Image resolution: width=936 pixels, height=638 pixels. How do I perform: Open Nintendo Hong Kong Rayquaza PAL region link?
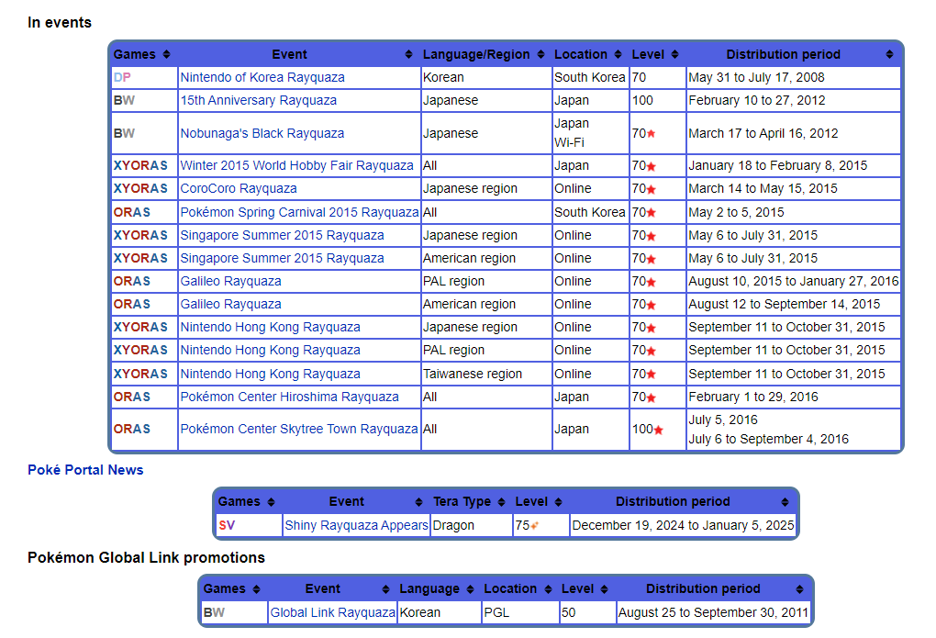pos(271,351)
